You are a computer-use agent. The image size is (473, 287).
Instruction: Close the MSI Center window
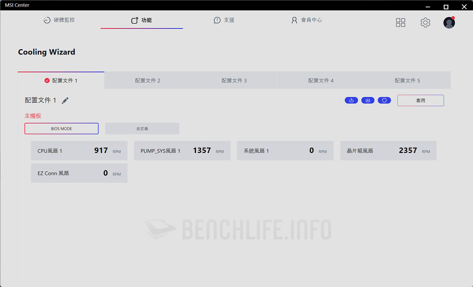(x=464, y=7)
